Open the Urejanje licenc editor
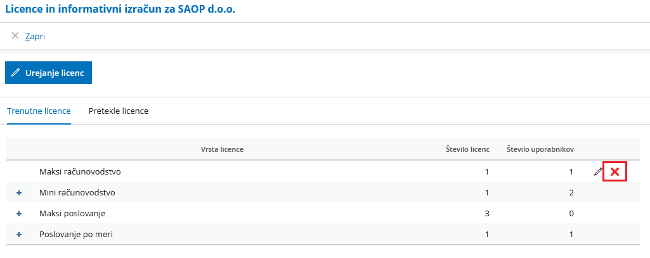Screen dimensions: 650x258 tap(48, 73)
